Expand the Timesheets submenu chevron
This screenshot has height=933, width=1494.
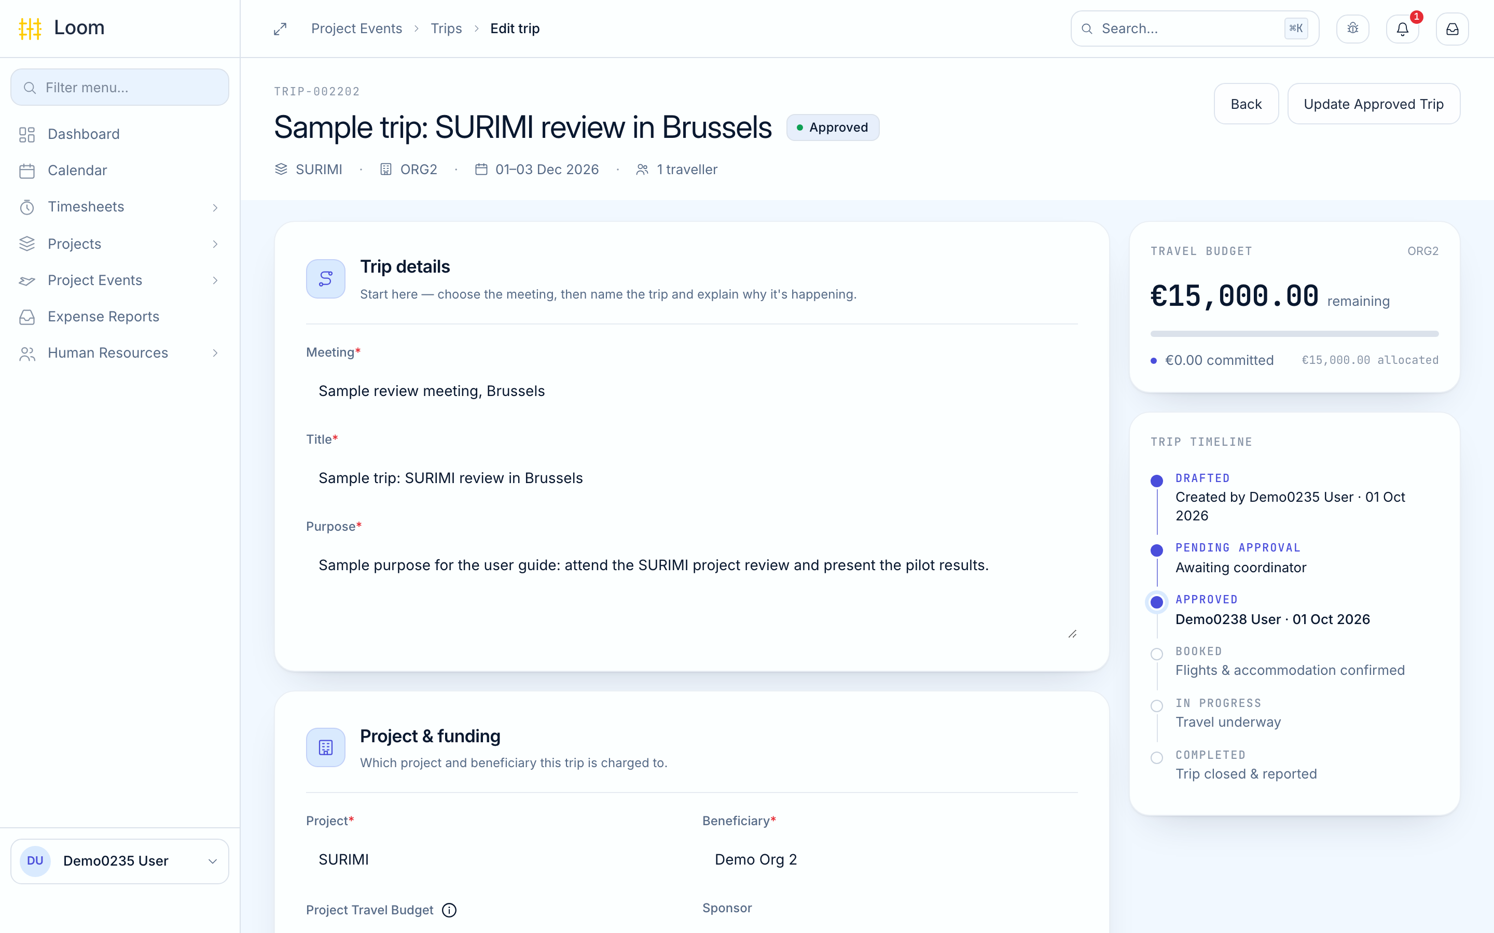(x=215, y=207)
